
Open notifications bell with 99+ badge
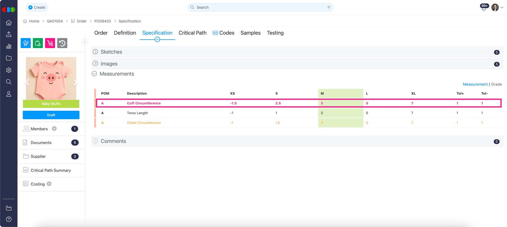[484, 8]
